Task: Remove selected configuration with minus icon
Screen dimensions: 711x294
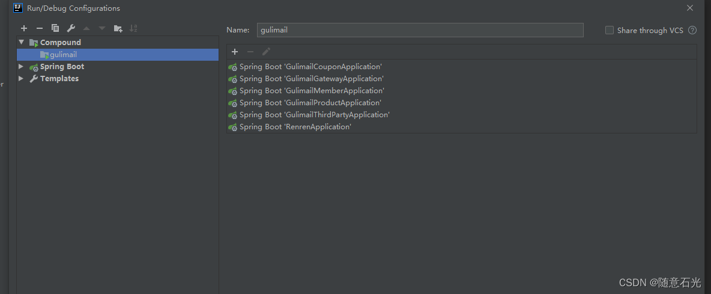Action: [40, 29]
